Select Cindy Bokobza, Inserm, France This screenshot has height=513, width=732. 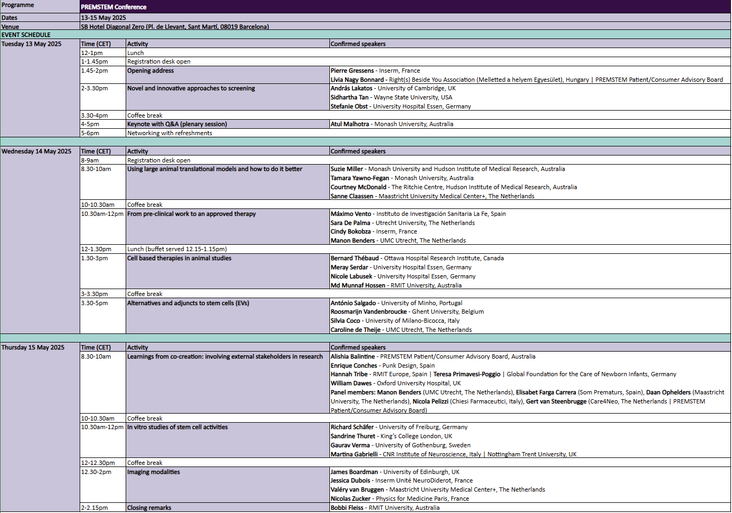coord(374,231)
